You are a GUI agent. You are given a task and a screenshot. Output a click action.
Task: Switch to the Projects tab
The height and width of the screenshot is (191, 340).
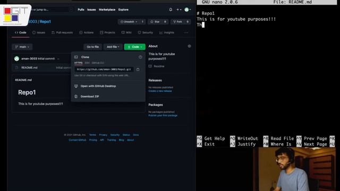coord(107,32)
